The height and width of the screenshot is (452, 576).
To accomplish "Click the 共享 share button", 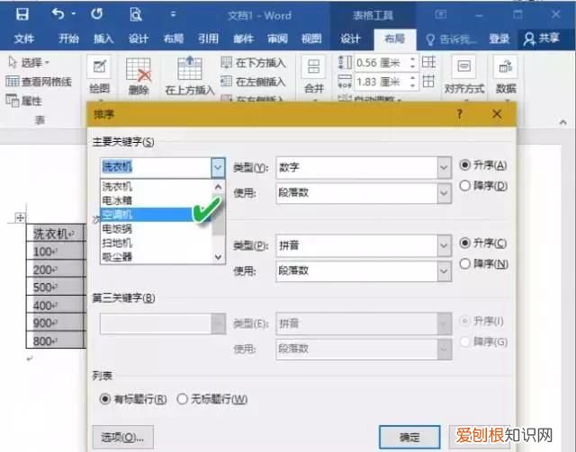I will (542, 38).
